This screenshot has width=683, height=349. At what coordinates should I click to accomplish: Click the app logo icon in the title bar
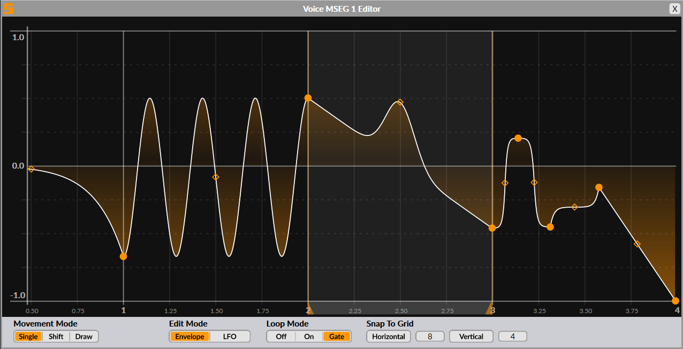[9, 9]
